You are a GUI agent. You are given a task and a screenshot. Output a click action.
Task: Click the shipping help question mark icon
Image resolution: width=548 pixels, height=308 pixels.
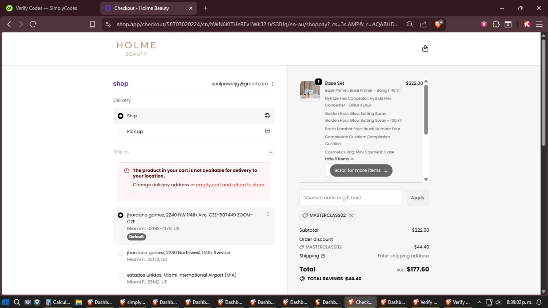coord(323,256)
